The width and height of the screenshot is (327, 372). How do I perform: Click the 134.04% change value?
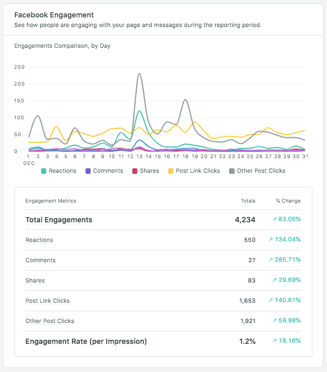tap(288, 239)
